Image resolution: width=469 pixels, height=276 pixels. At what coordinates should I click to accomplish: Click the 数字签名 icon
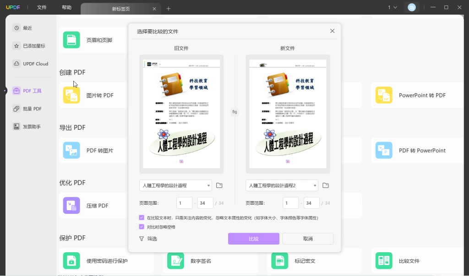pos(175,261)
